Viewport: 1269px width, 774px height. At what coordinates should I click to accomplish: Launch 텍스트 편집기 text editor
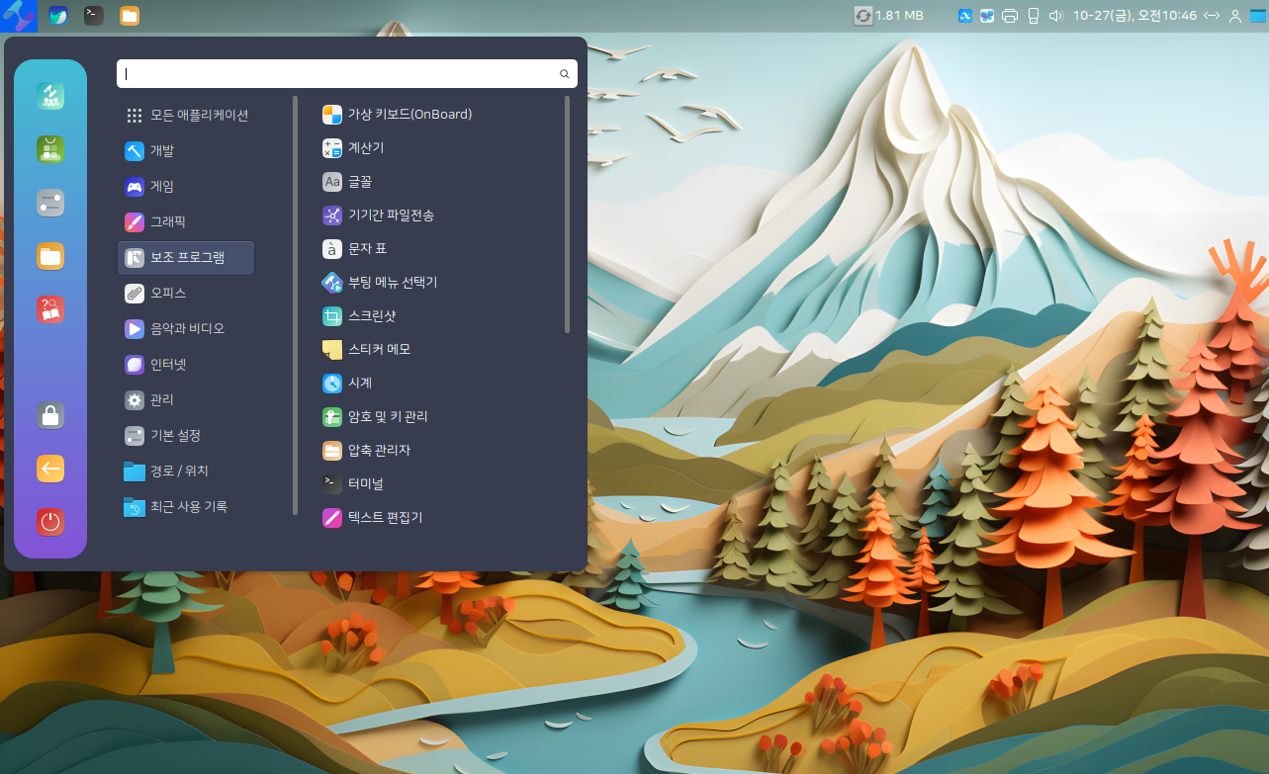click(x=385, y=517)
